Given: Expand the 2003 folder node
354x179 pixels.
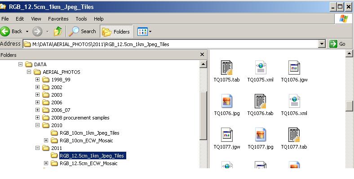Looking at the screenshot, I should (x=37, y=95).
